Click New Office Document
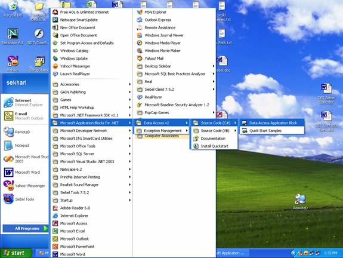Viewport: 343px width, 258px height. tap(91, 27)
